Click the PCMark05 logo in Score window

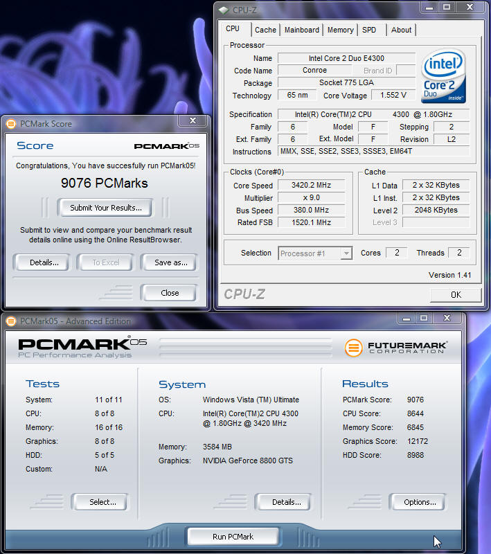166,146
